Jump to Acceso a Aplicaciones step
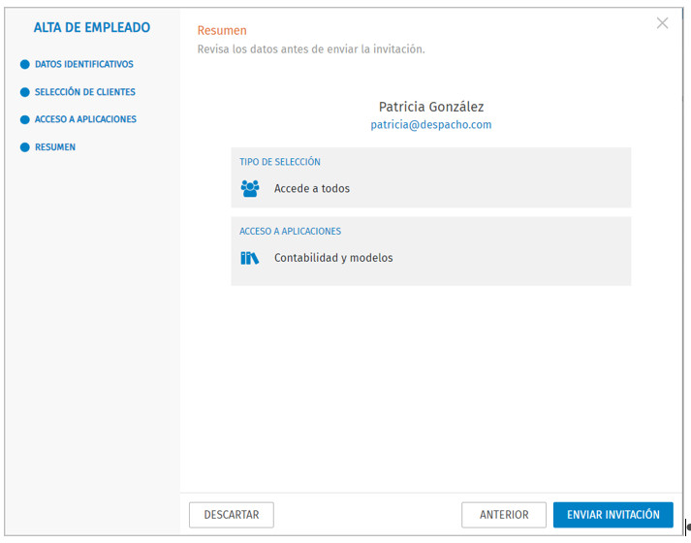The image size is (691, 543). (85, 119)
